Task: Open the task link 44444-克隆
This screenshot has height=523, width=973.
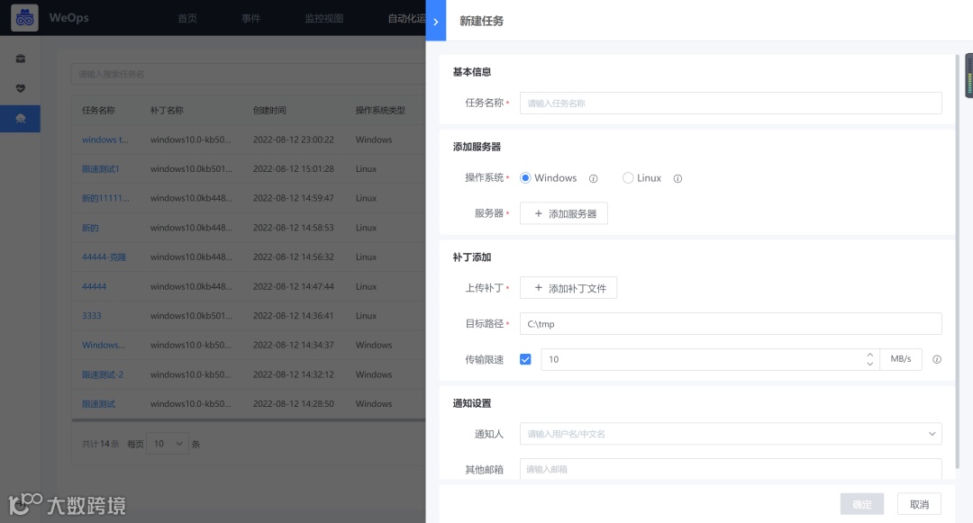Action: (104, 257)
